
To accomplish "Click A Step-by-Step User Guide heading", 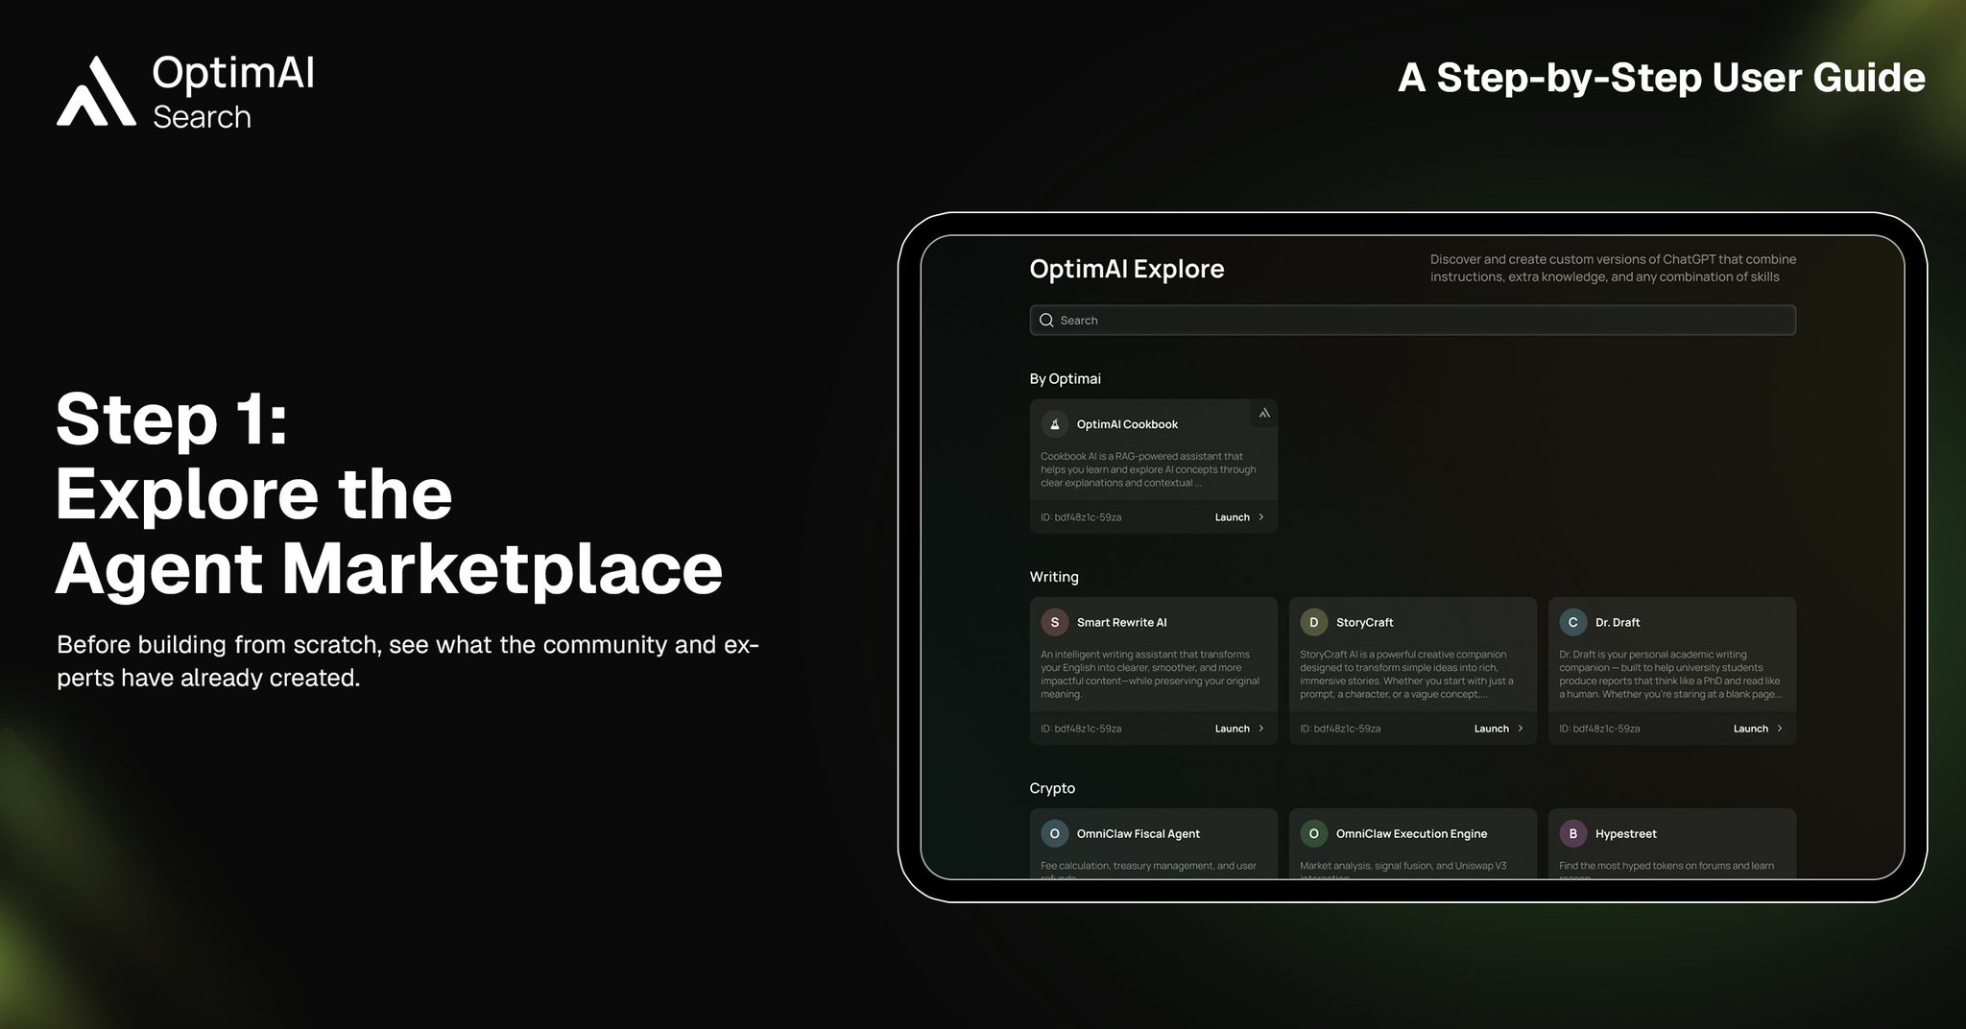I will [x=1661, y=78].
